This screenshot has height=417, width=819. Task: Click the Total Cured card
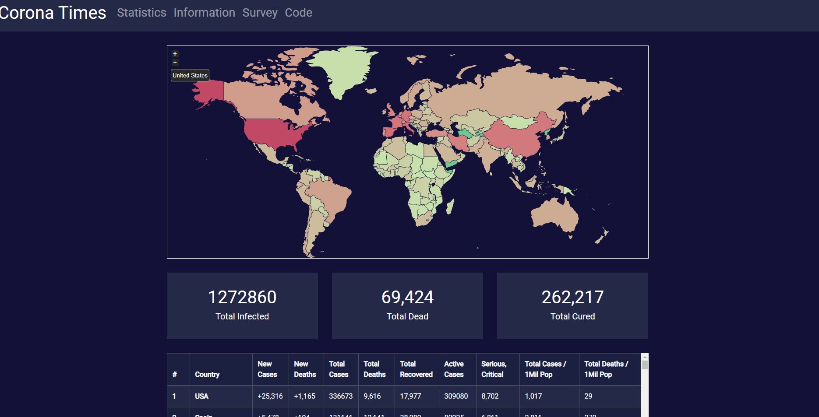572,306
